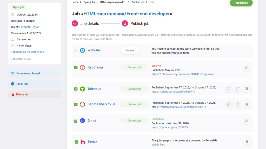Open the Recruitment funnel

35,73
